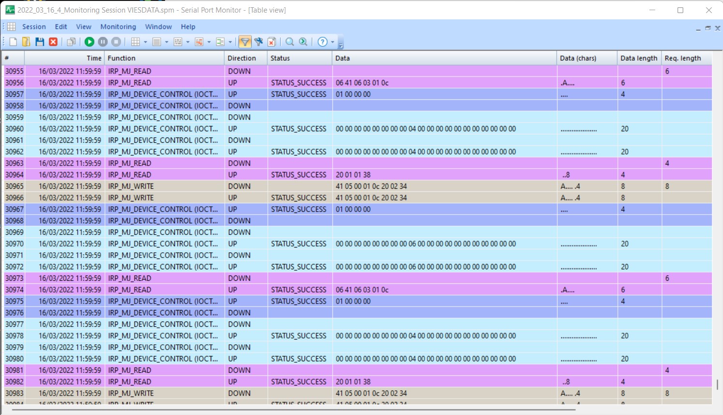
Task: Click the Help question mark button
Action: [322, 42]
